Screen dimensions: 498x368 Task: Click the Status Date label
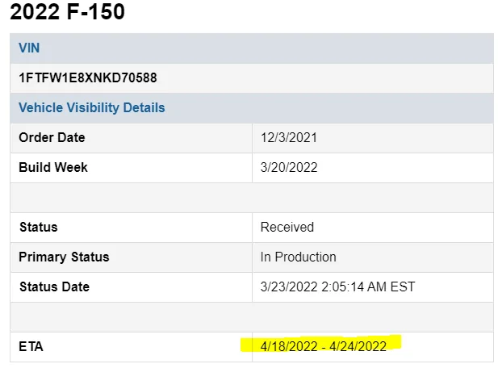click(x=54, y=286)
